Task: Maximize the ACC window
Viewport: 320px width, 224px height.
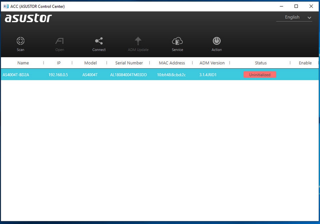Action: pos(296,6)
